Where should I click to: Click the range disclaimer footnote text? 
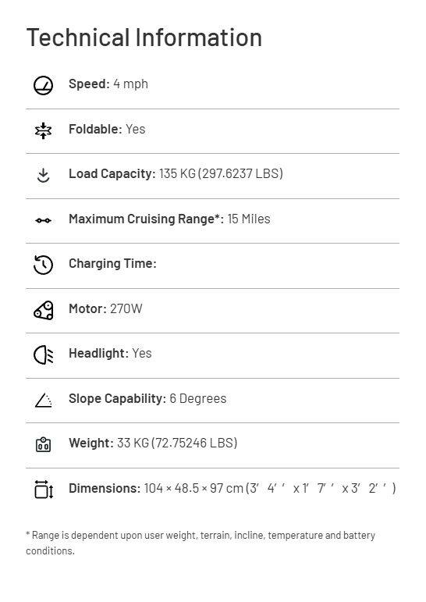(x=201, y=543)
